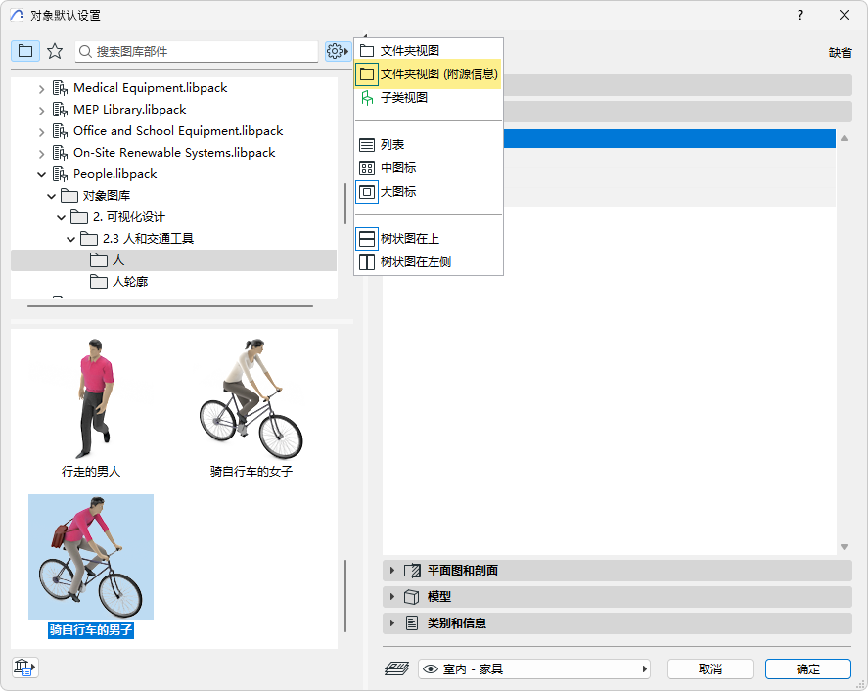
Task: Collapse People.libpack node
Action: click(x=41, y=174)
